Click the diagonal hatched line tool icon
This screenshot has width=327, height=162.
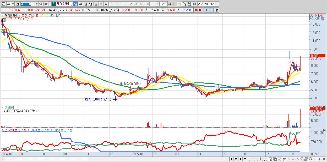pyautogui.click(x=297, y=159)
